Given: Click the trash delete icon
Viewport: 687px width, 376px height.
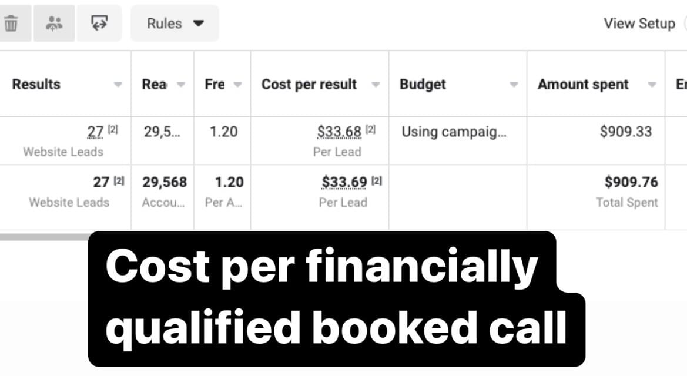Looking at the screenshot, I should (x=11, y=23).
